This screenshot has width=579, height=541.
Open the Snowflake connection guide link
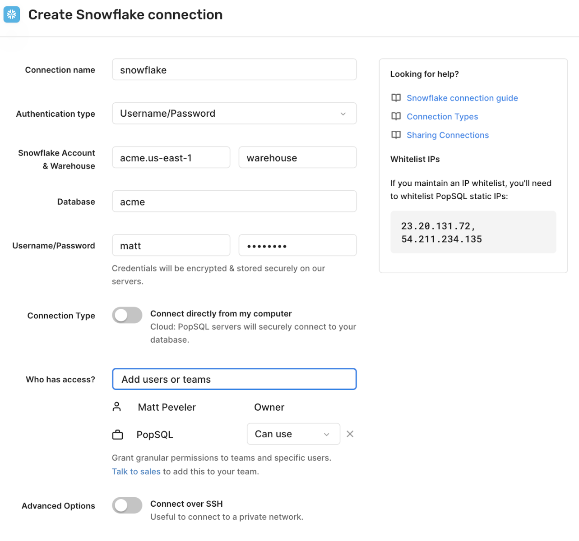(x=462, y=98)
